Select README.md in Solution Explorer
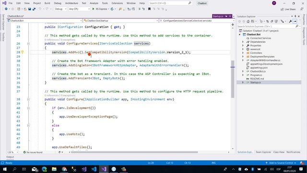 click(257, 79)
